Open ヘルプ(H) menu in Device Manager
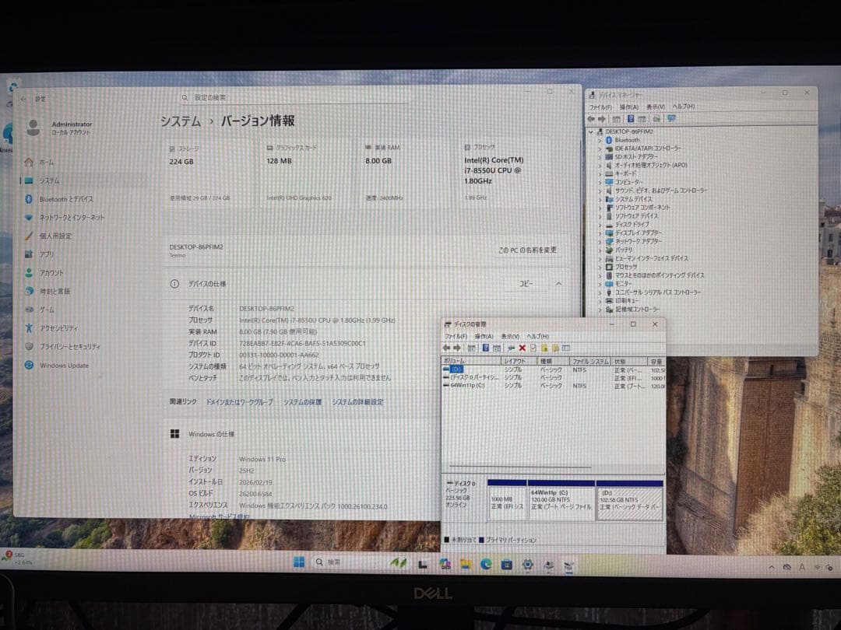Image resolution: width=841 pixels, height=630 pixels. tap(683, 107)
